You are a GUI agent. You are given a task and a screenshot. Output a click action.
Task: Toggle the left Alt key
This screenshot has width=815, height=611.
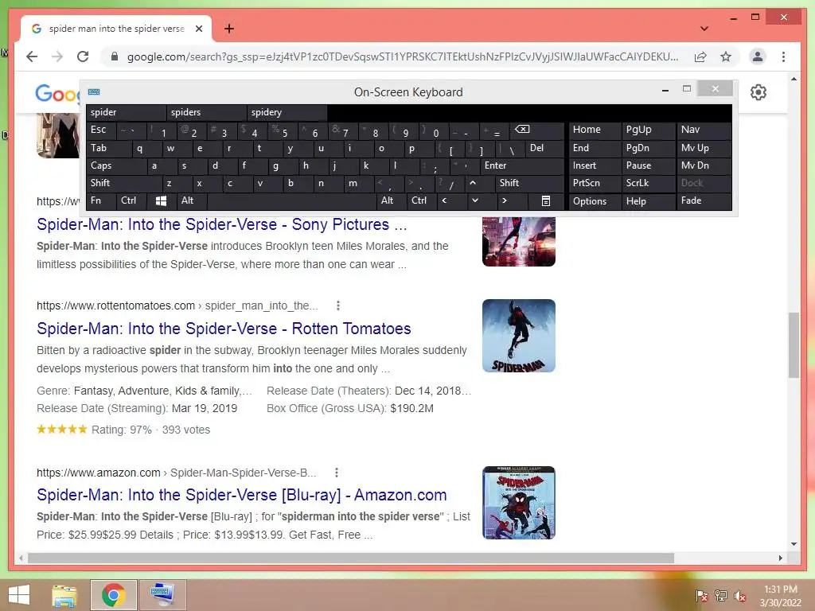192,200
